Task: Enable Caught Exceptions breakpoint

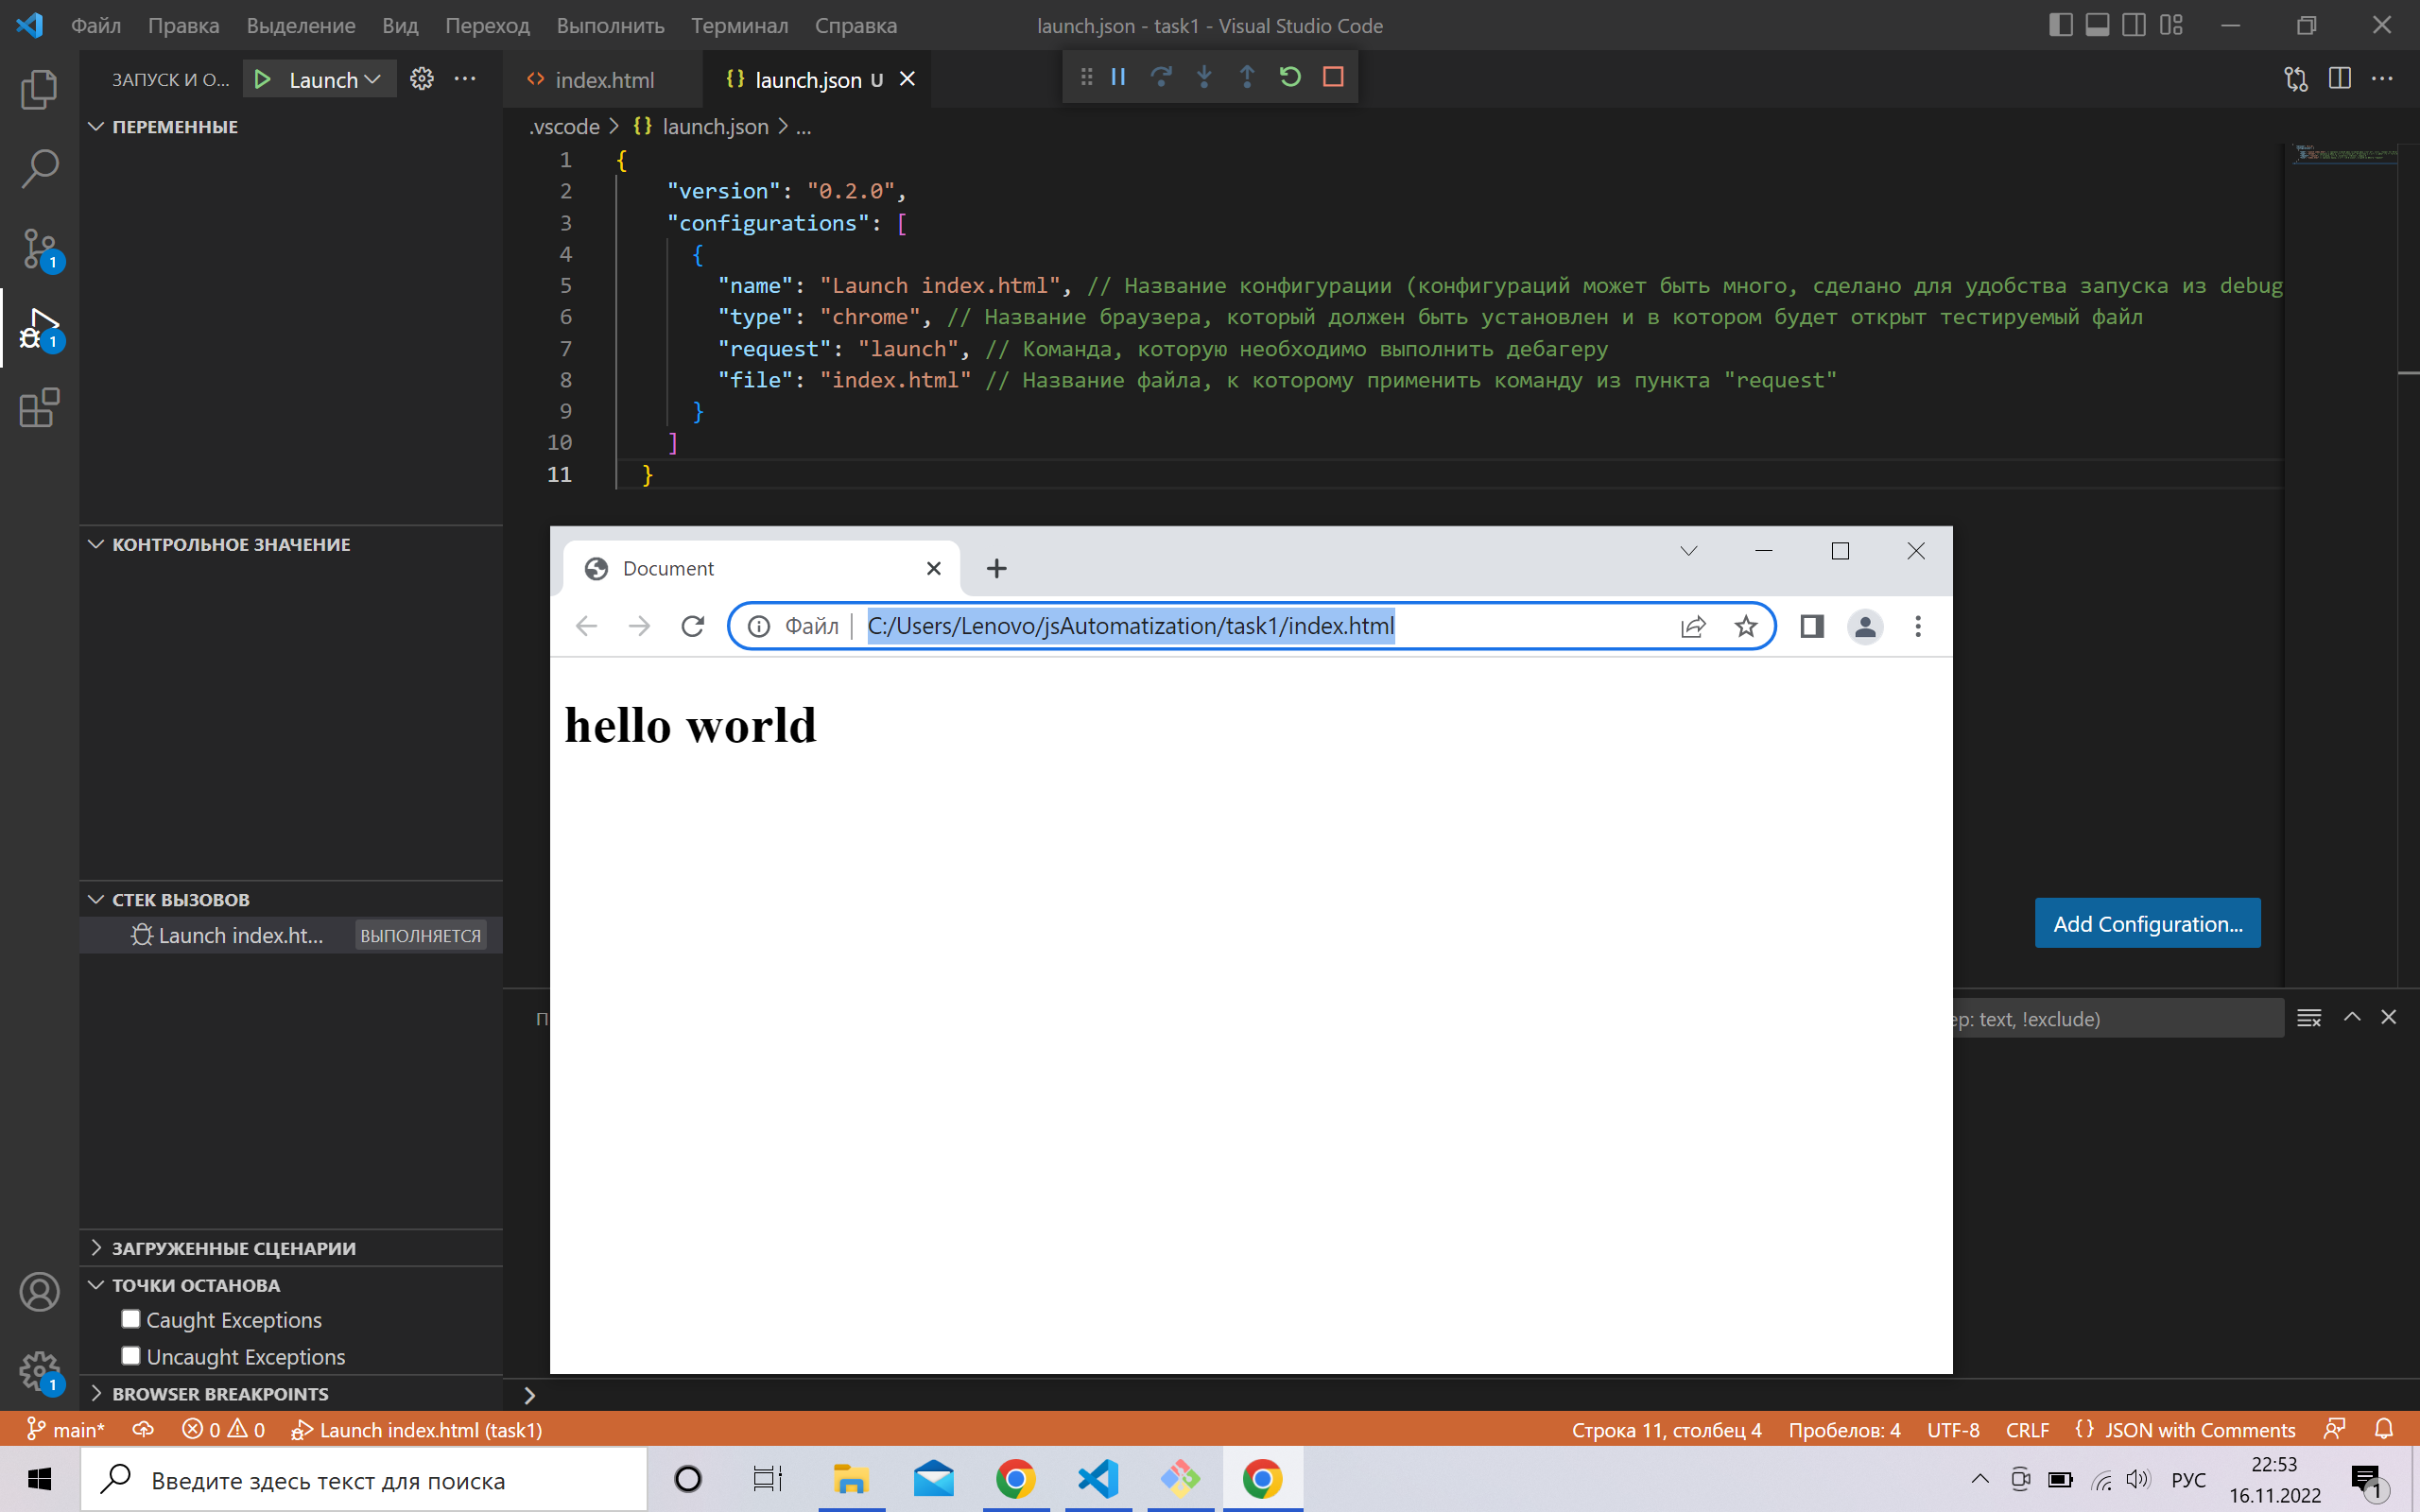Action: [x=130, y=1319]
